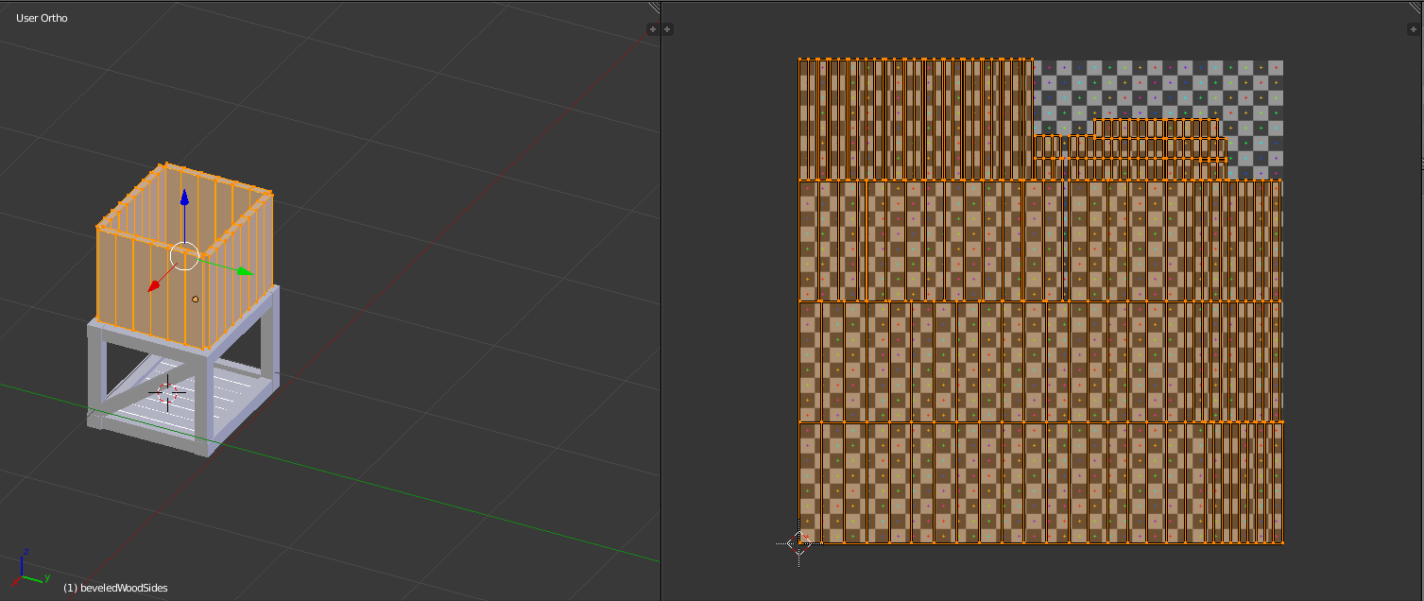Open the hidden 3D view region using its plus

[652, 29]
